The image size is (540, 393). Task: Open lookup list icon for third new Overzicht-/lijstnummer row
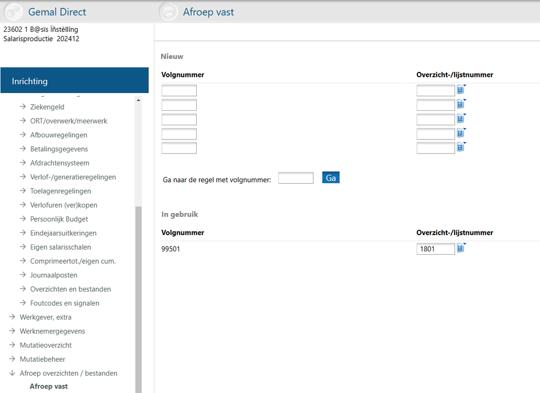pos(461,118)
